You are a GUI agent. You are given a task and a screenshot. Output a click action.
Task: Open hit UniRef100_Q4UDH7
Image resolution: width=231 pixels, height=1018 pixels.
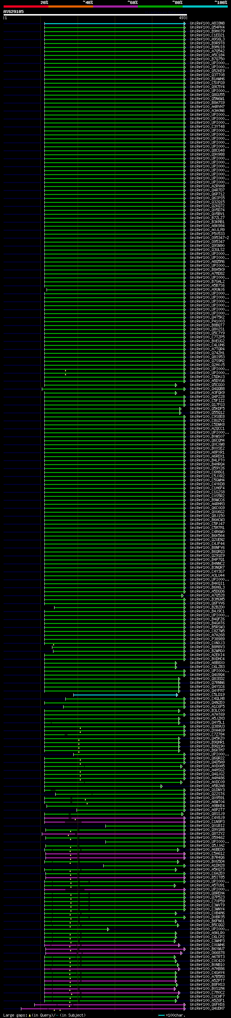pos(207,1009)
